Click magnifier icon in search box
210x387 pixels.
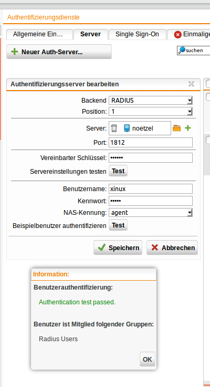pyautogui.click(x=182, y=50)
